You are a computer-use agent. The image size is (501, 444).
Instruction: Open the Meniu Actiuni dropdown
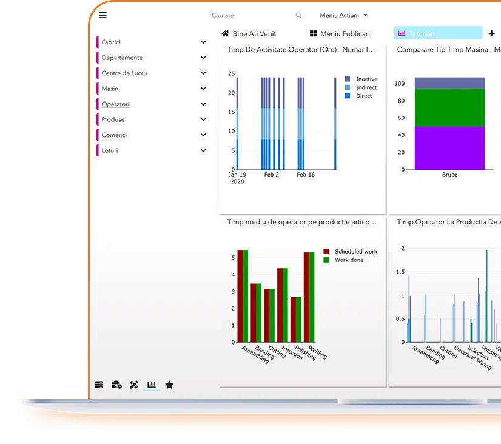tap(343, 16)
